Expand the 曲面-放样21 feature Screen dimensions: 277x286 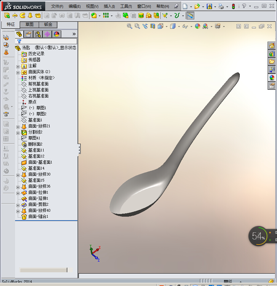tap(18, 127)
